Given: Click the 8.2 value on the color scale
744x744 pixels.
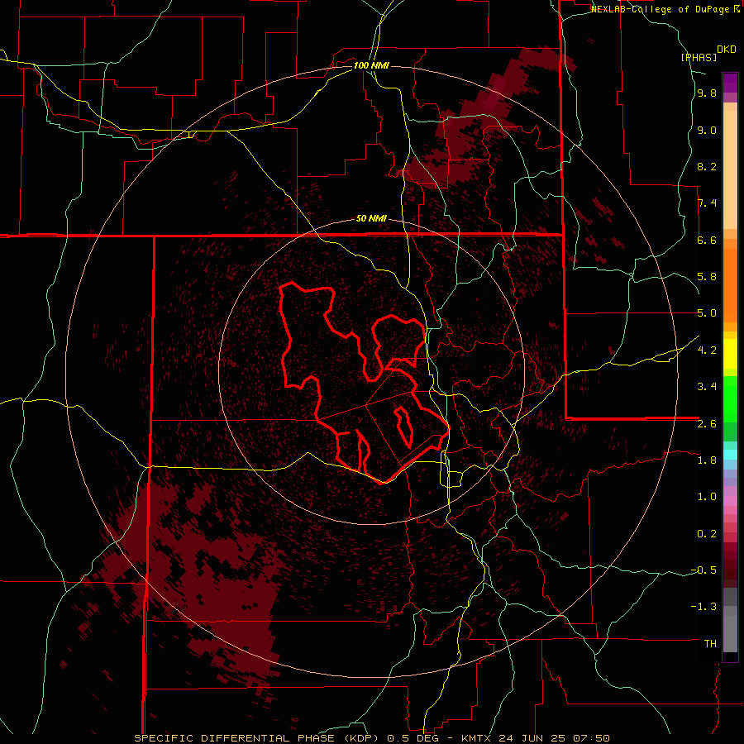Looking at the screenshot, I should 707,166.
